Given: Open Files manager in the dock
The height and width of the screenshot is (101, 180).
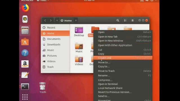Looking at the screenshot, I should (25, 30).
